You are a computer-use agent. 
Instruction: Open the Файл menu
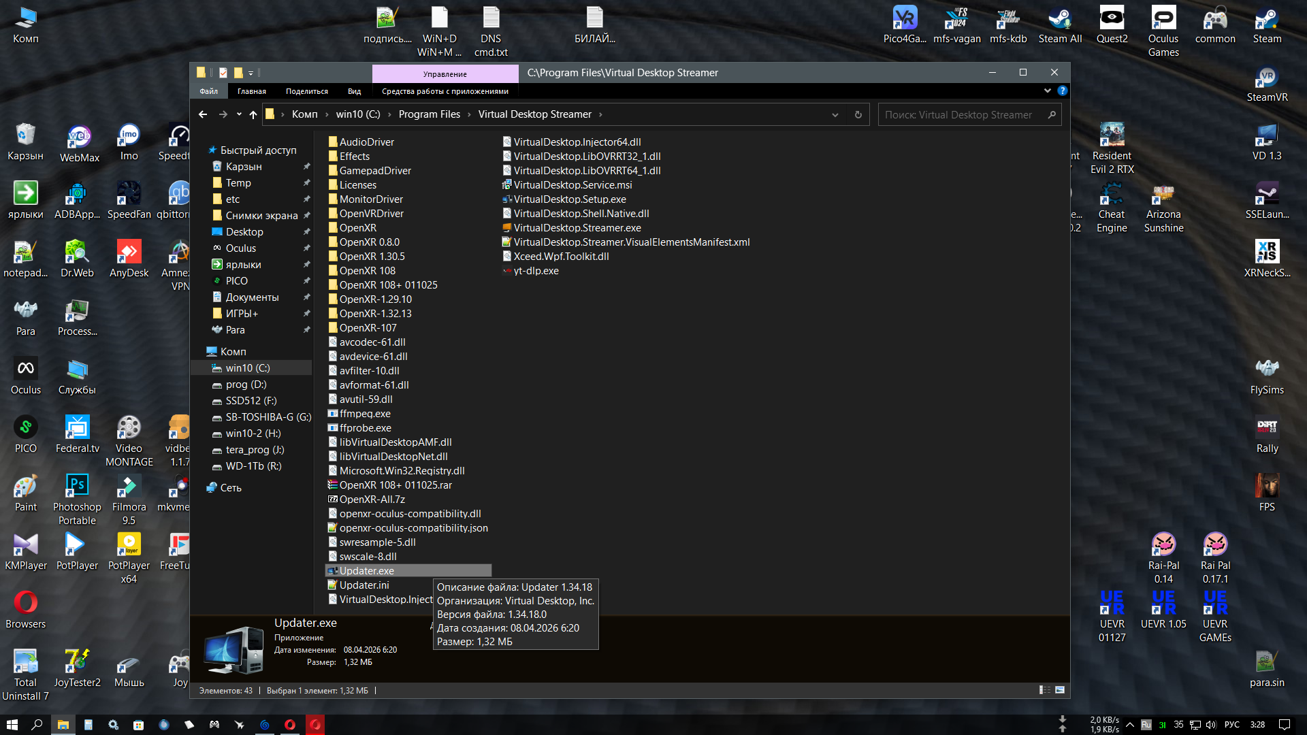209,91
